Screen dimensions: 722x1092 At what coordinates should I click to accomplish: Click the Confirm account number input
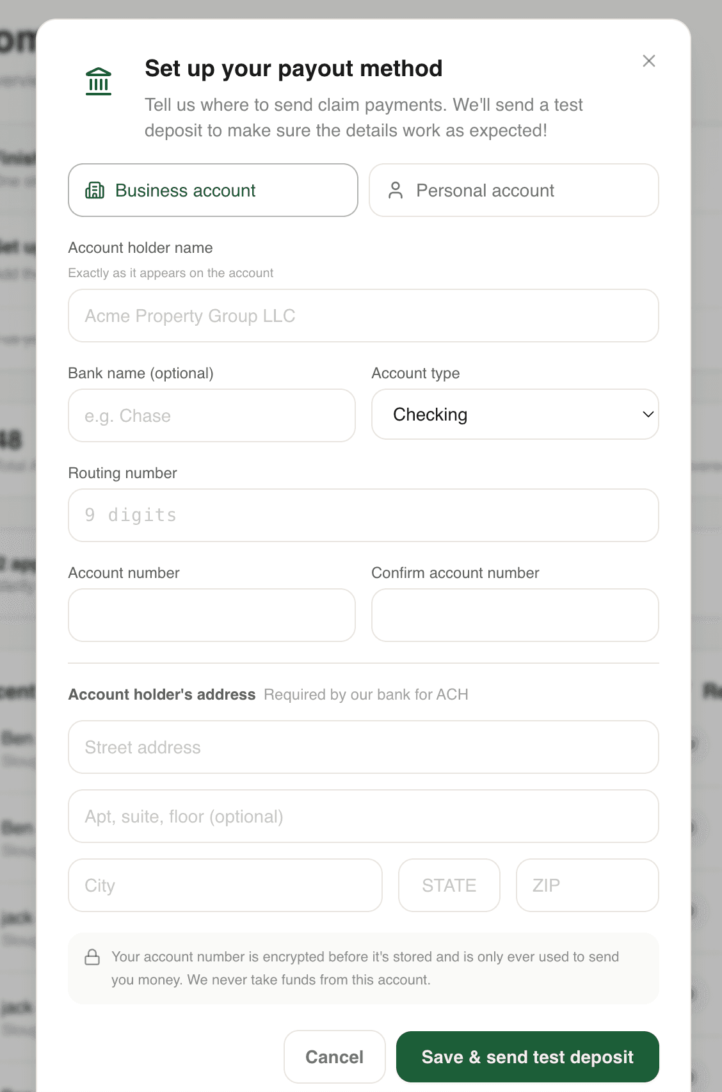click(x=515, y=615)
